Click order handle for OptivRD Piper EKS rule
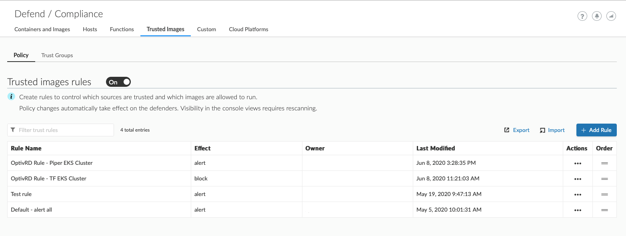The image size is (626, 236). [x=604, y=163]
